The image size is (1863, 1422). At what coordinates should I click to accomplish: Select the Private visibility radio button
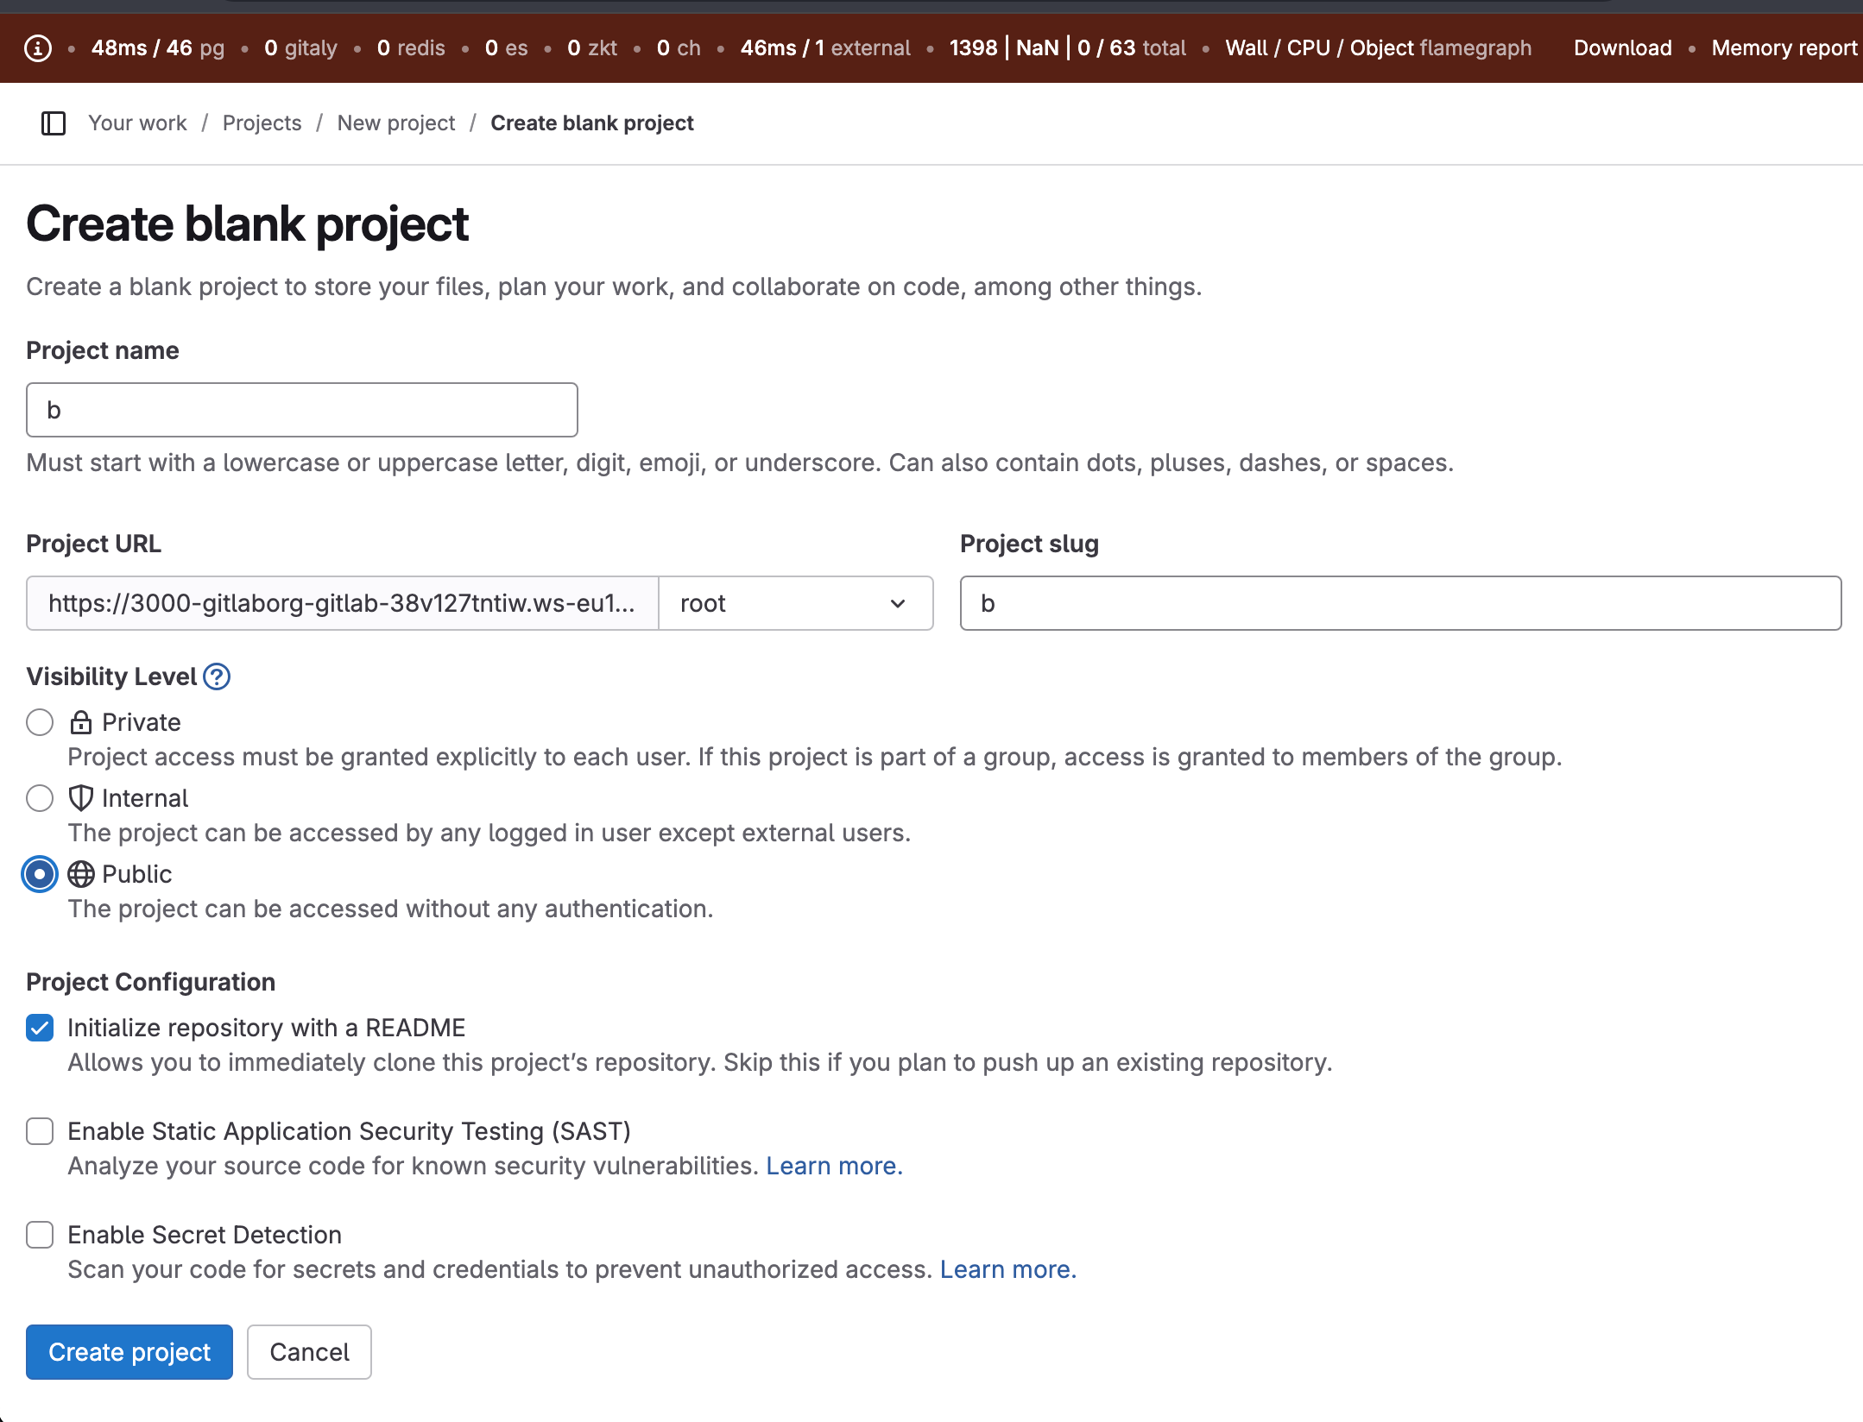point(40,722)
